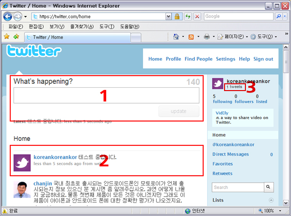This screenshot has height=216, width=291.
Task: Click the following count link
Action: coord(222,99)
